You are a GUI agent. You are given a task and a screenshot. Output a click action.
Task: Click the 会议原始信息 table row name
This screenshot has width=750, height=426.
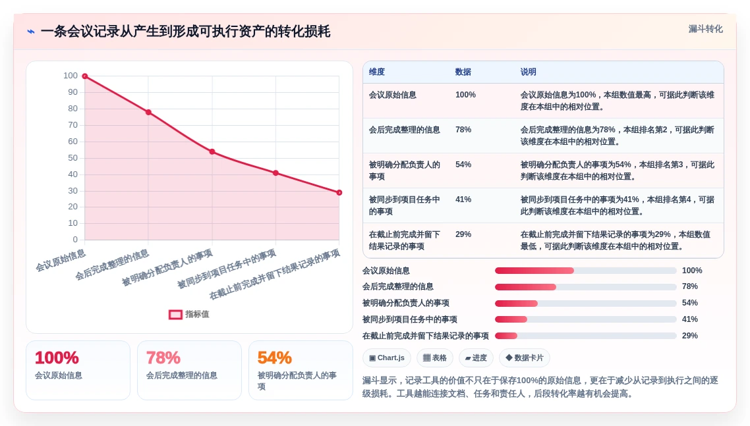(393, 95)
